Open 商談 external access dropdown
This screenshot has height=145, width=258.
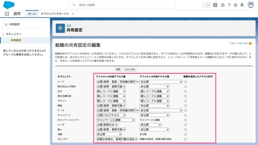click(154, 106)
